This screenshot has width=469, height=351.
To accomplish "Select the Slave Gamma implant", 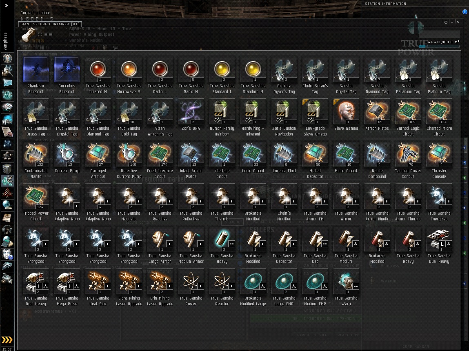I will click(x=346, y=116).
